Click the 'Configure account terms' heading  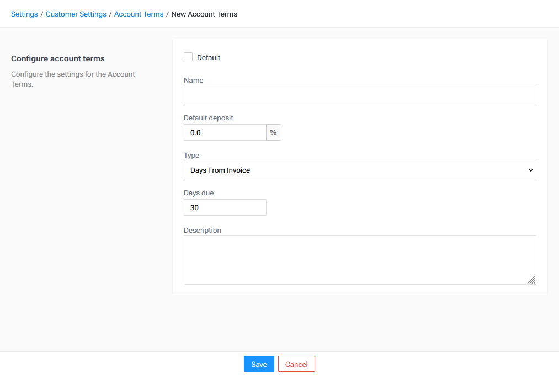click(58, 58)
